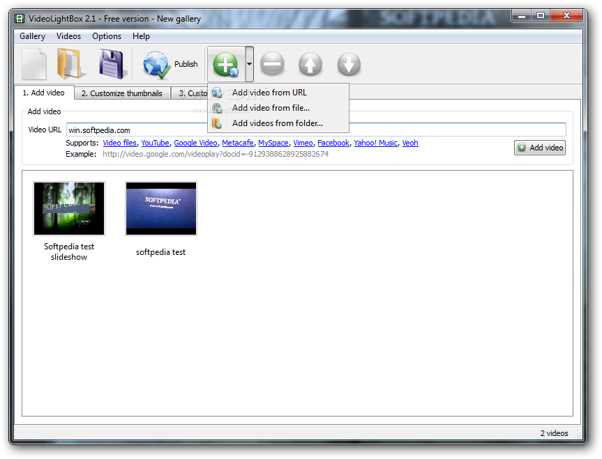Choose Add video from file... menu item

point(278,108)
